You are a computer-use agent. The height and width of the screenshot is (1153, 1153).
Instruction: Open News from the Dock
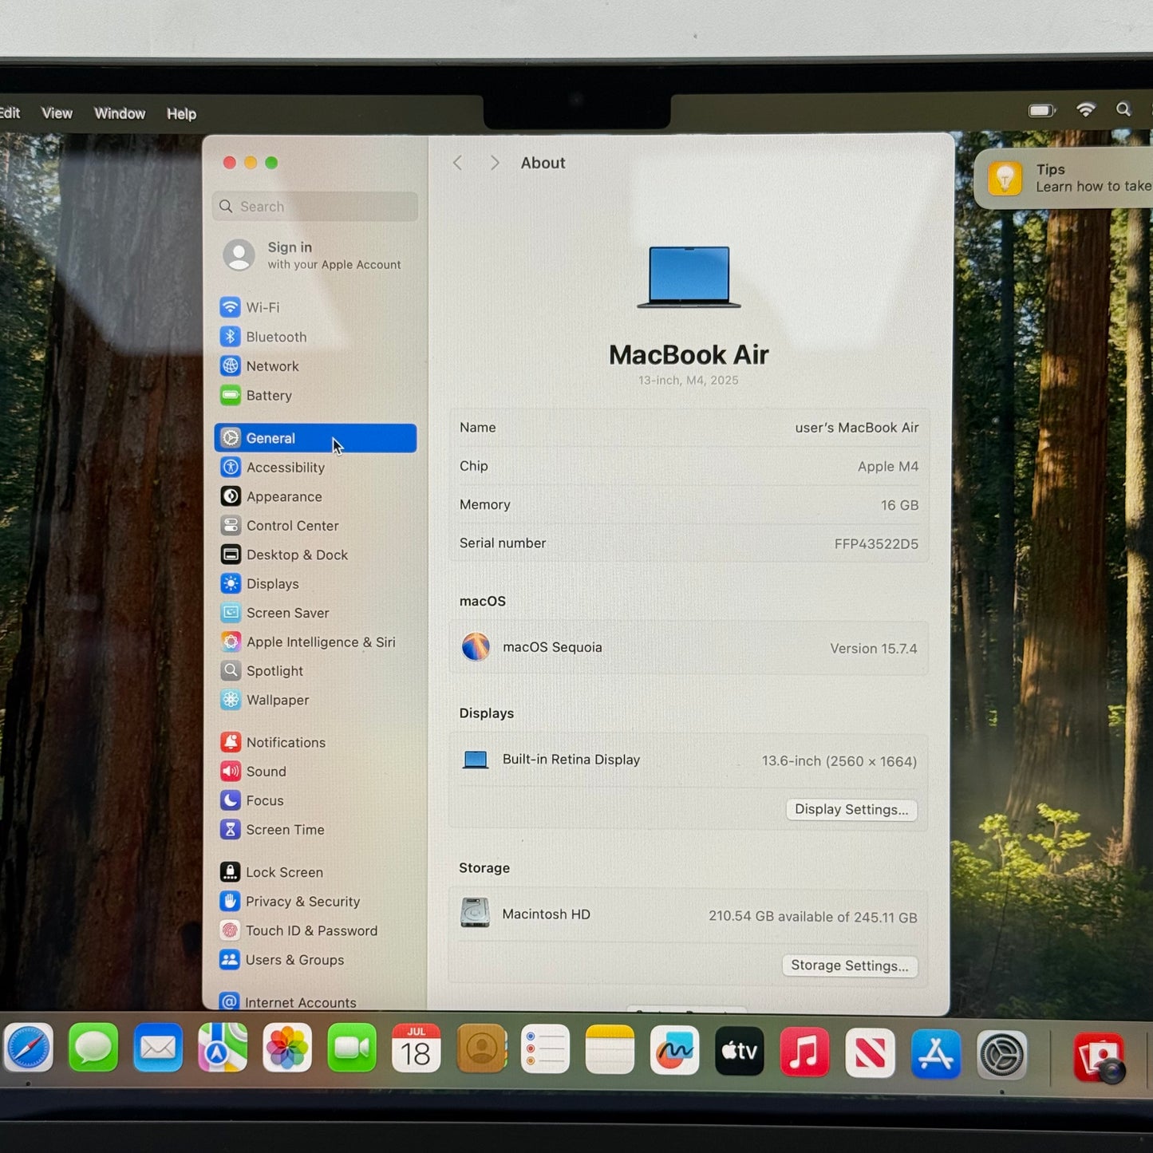pos(870,1052)
